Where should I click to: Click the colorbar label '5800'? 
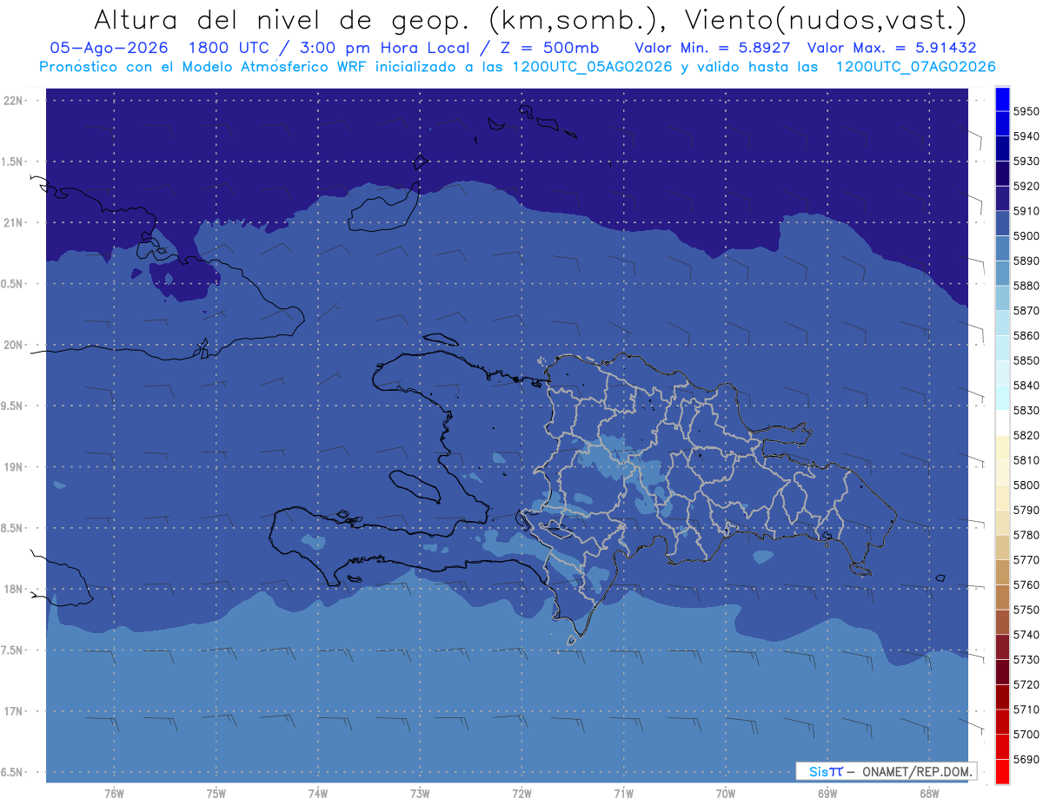pyautogui.click(x=1026, y=485)
